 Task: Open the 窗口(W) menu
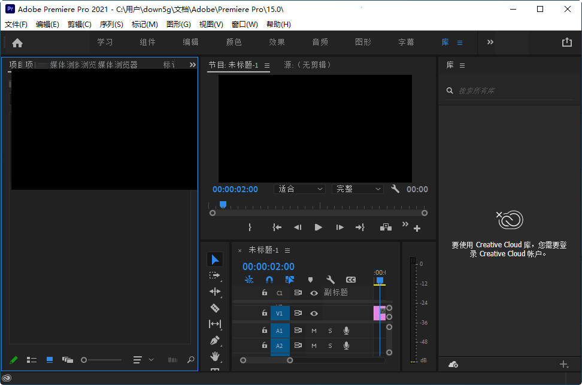click(x=245, y=25)
